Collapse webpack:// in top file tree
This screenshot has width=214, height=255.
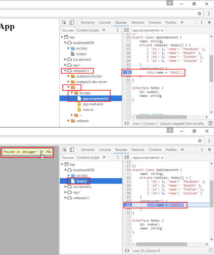(65, 71)
